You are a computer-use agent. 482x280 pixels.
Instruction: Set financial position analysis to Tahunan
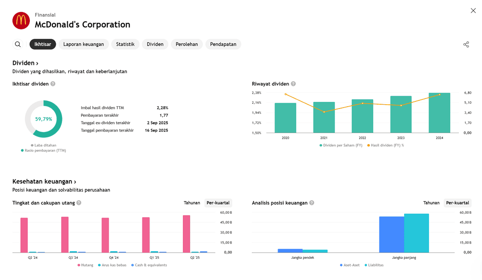(431, 203)
